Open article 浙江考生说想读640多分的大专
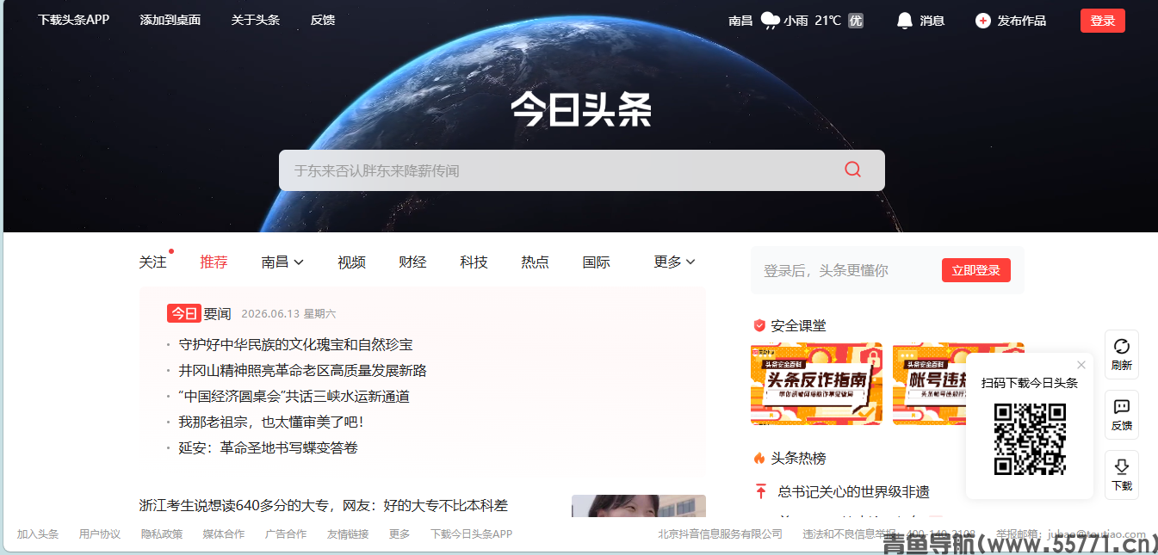This screenshot has height=555, width=1158. (x=324, y=505)
